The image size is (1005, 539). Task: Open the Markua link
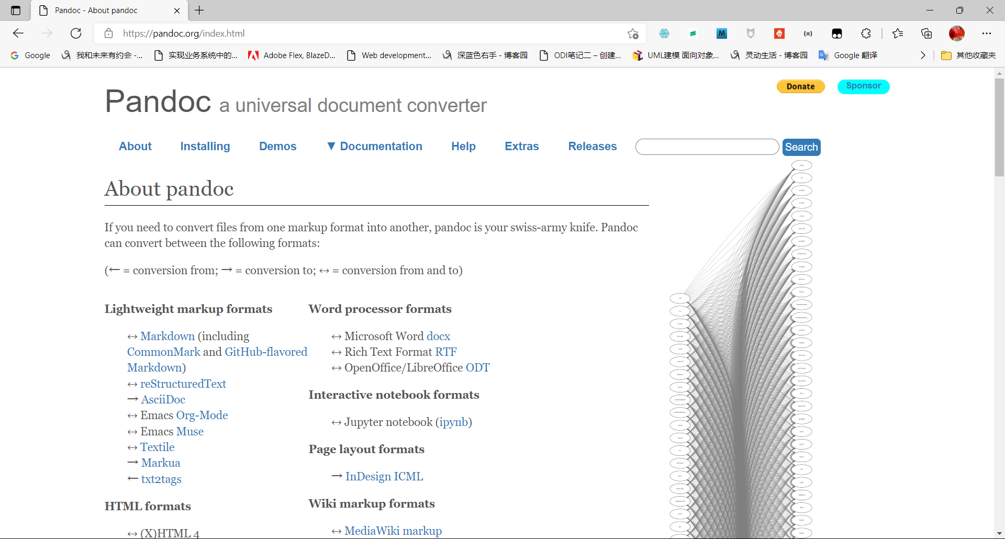click(161, 463)
